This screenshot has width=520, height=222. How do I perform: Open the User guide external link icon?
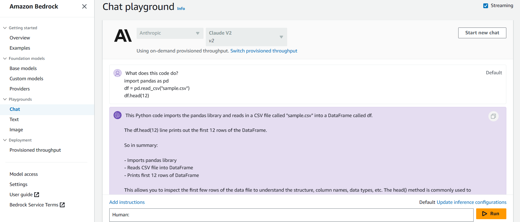pyautogui.click(x=37, y=194)
